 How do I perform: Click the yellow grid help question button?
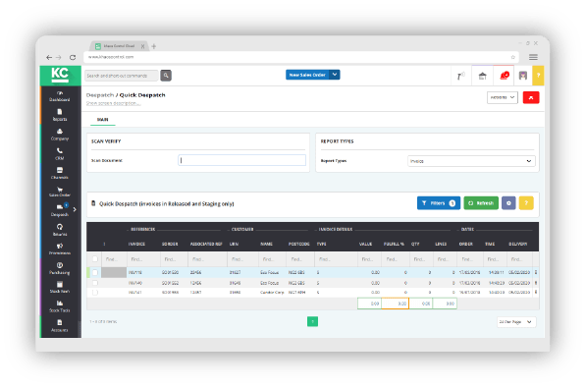pos(526,203)
